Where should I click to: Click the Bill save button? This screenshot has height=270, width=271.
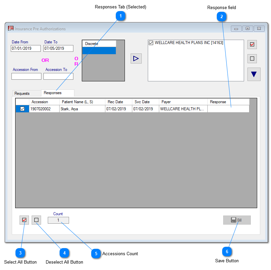click(x=237, y=220)
